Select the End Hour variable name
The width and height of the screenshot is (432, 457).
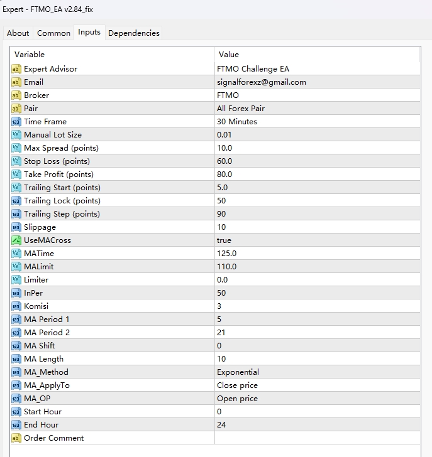41,425
